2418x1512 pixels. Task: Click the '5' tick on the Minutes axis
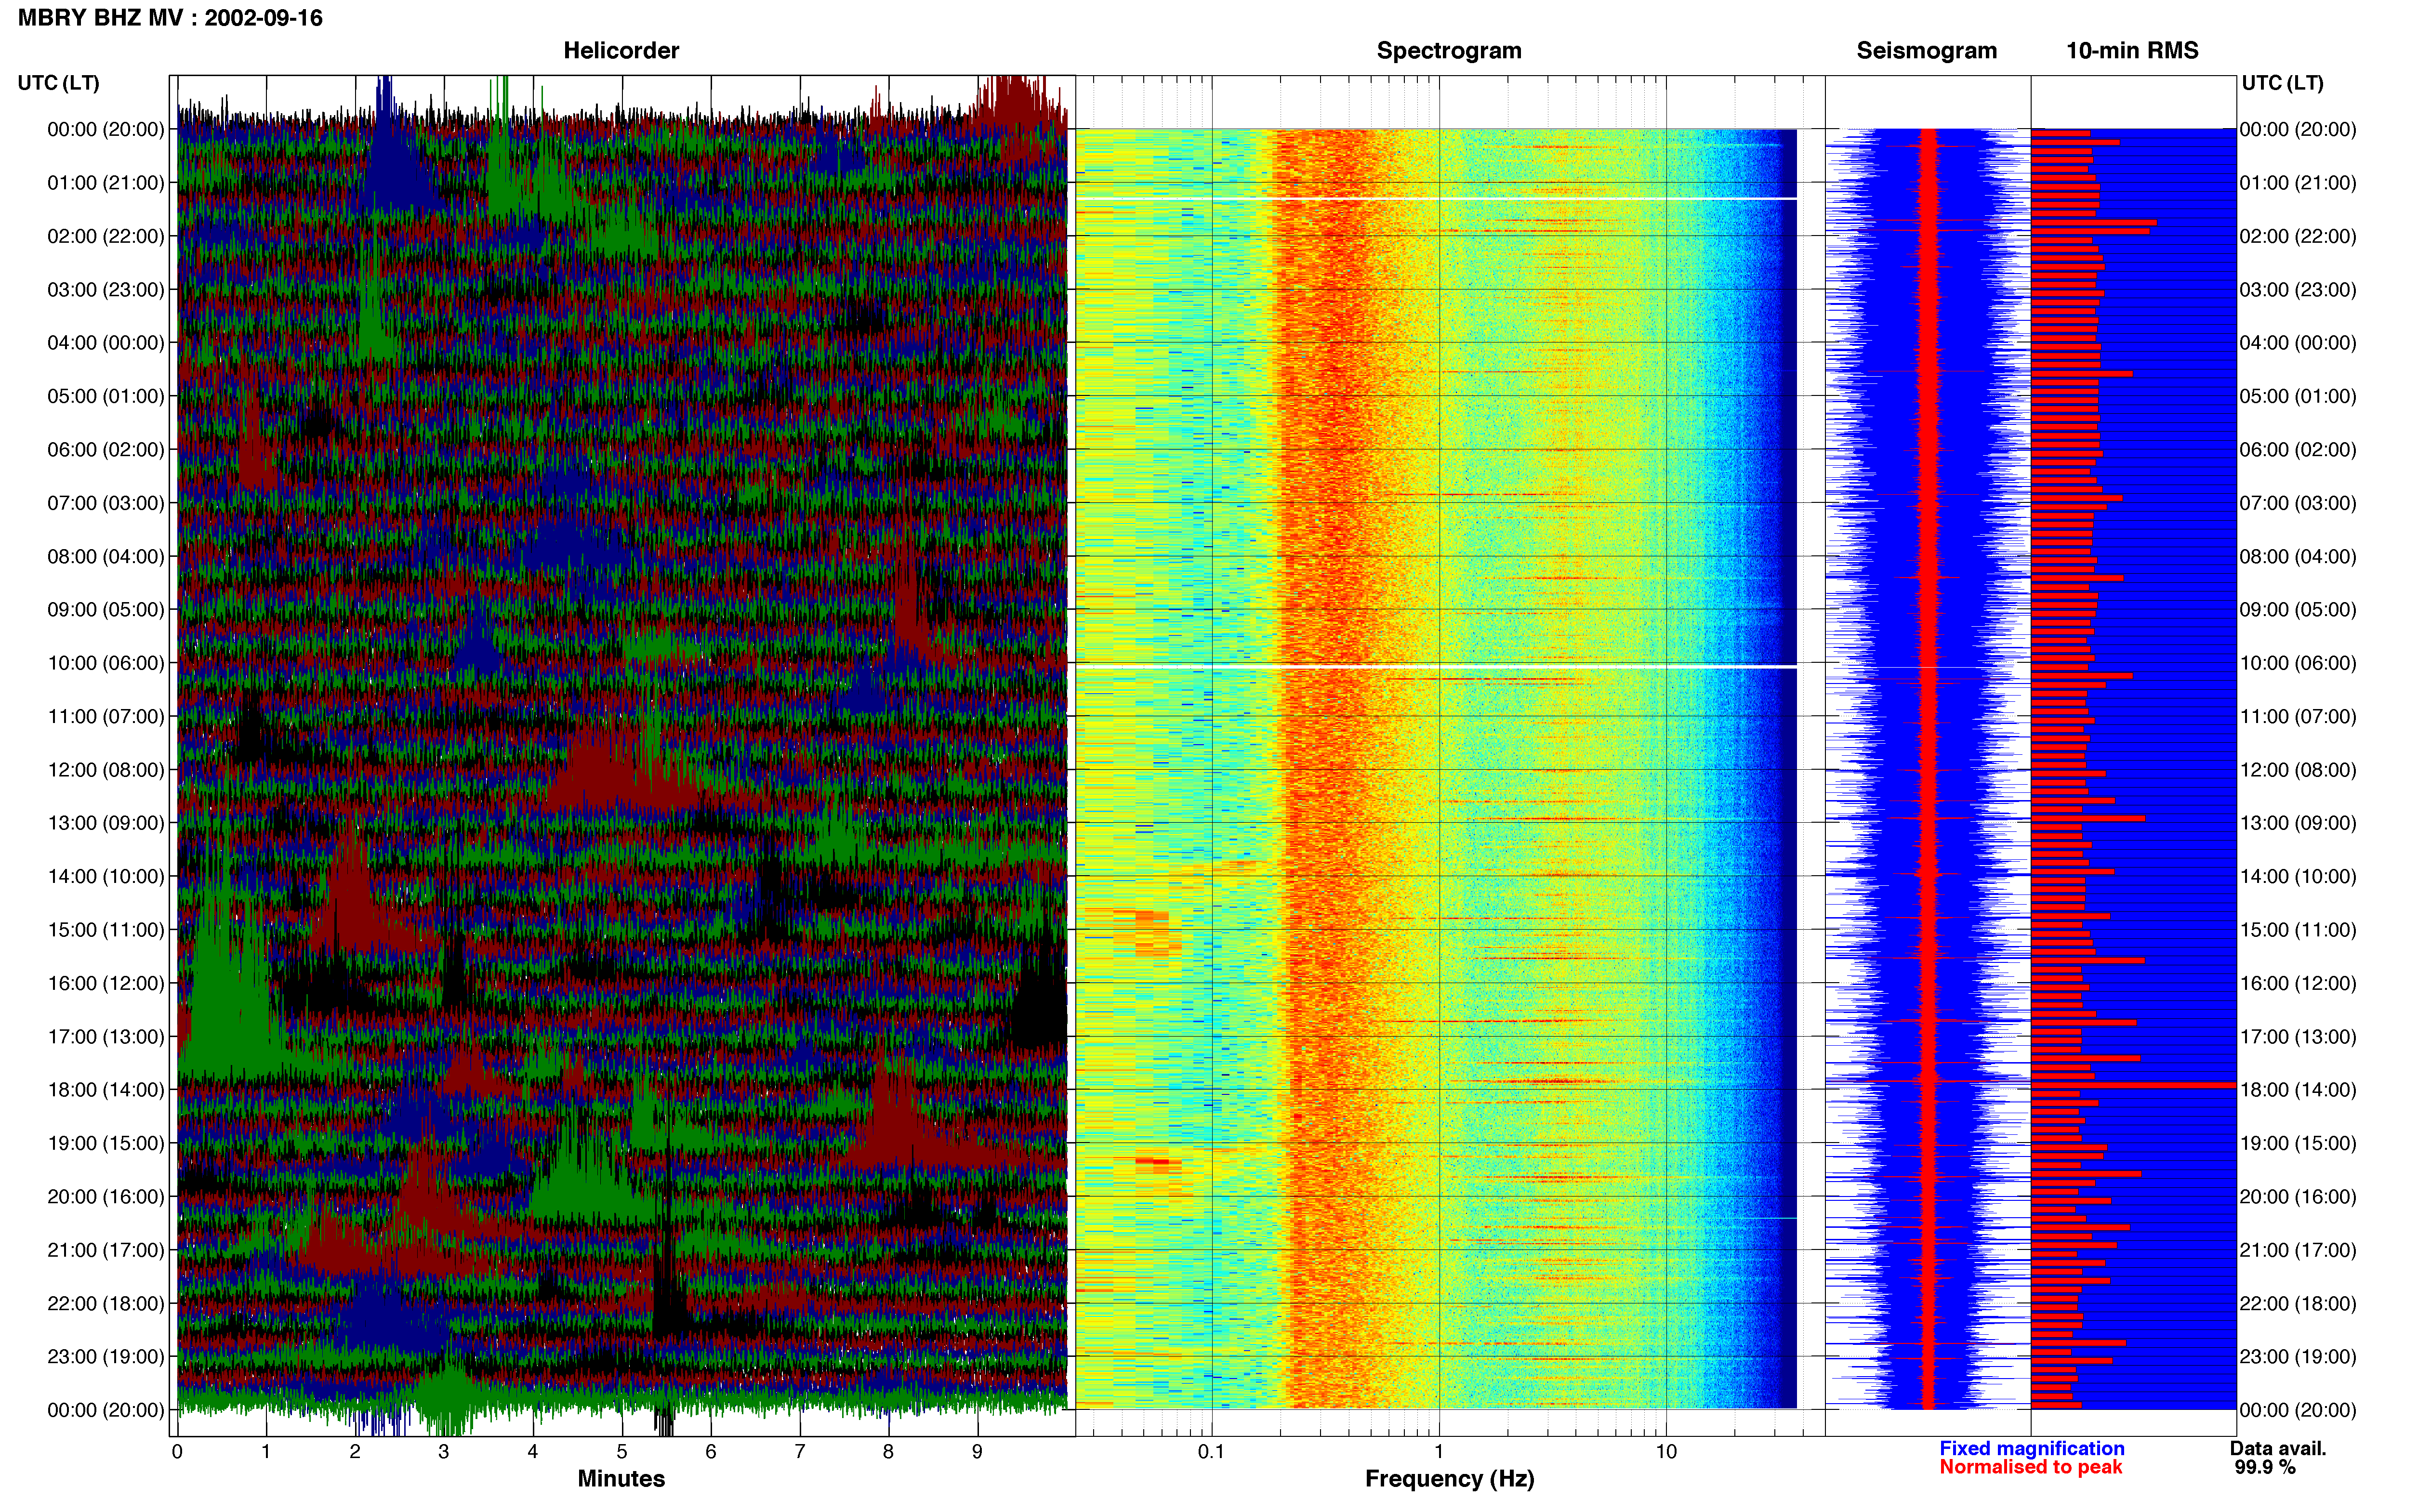(622, 1452)
